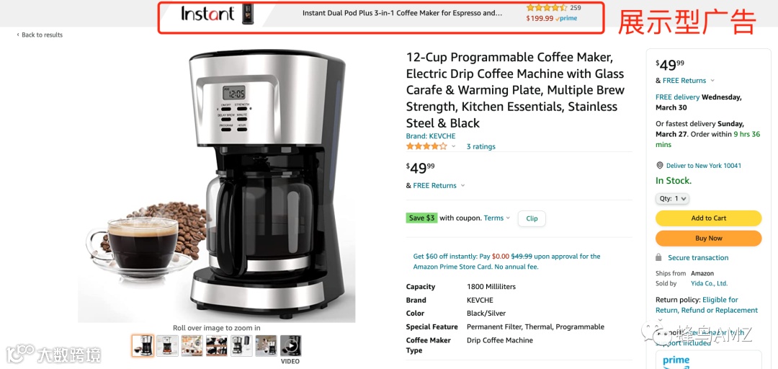
Task: Open the Yida Co., Ltd. seller link
Action: [x=709, y=283]
